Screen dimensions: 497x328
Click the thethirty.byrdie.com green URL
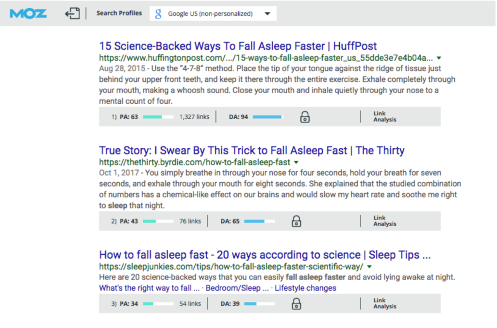[195, 162]
